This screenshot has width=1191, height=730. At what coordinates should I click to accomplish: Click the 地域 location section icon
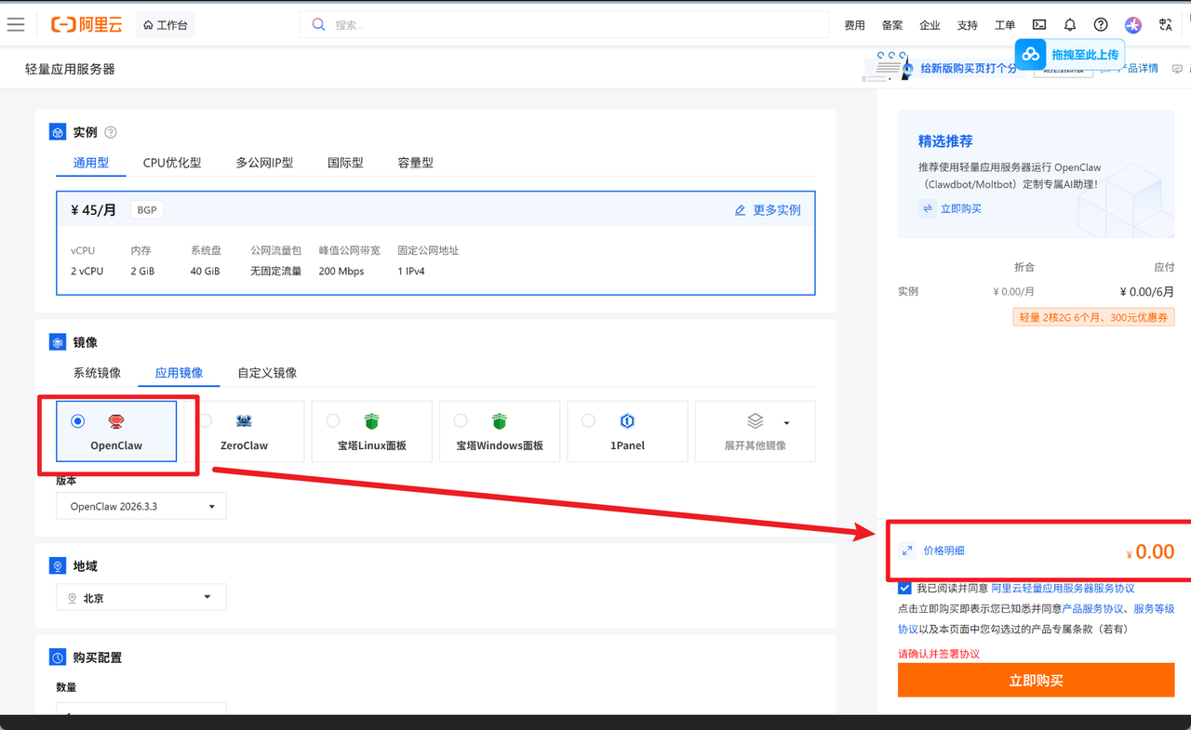pos(58,565)
